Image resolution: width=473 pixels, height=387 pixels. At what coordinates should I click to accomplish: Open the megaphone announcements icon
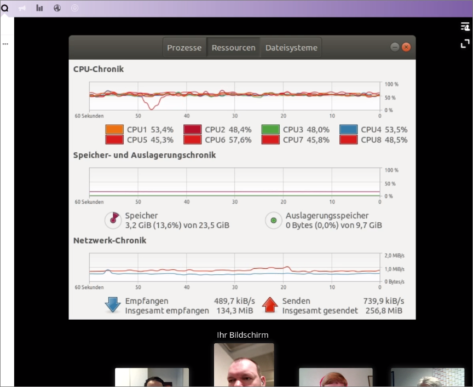point(22,8)
